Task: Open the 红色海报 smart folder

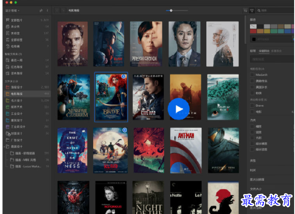Action: pyautogui.click(x=27, y=67)
